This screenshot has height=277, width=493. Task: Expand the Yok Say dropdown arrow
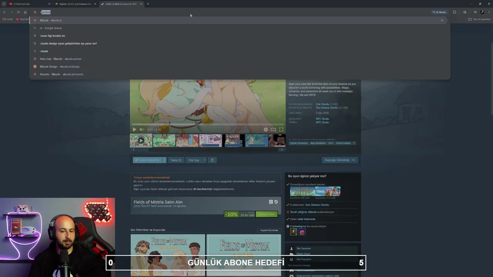click(x=204, y=160)
